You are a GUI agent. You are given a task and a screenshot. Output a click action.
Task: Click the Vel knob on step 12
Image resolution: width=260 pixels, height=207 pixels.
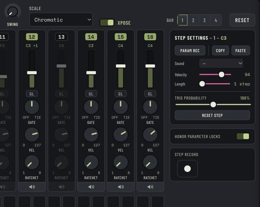pos(32,134)
